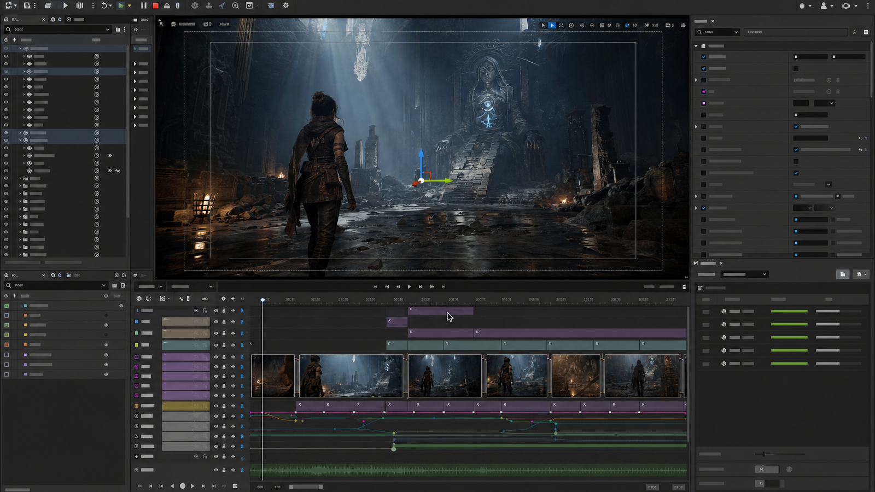
Task: Collapse the properties panel section header arrow
Action: (x=696, y=46)
